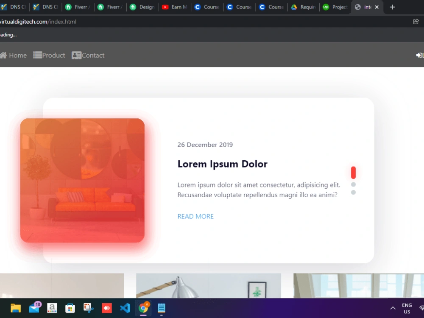Switch to the first Fiverr tab
Image resolution: width=424 pixels, height=318 pixels.
[78, 7]
